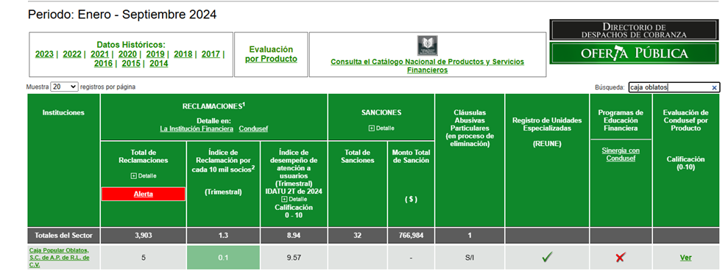Open La Institución Financiera detail link
This screenshot has height=273, width=728.
[197, 129]
